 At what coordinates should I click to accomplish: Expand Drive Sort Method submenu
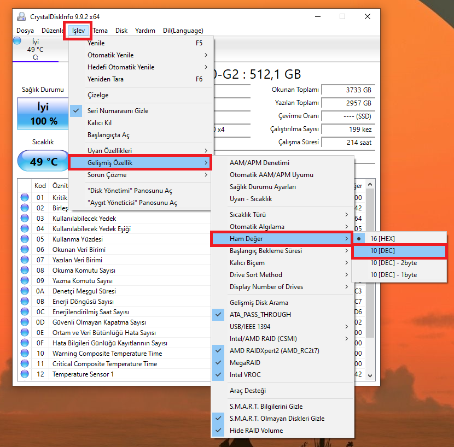283,275
